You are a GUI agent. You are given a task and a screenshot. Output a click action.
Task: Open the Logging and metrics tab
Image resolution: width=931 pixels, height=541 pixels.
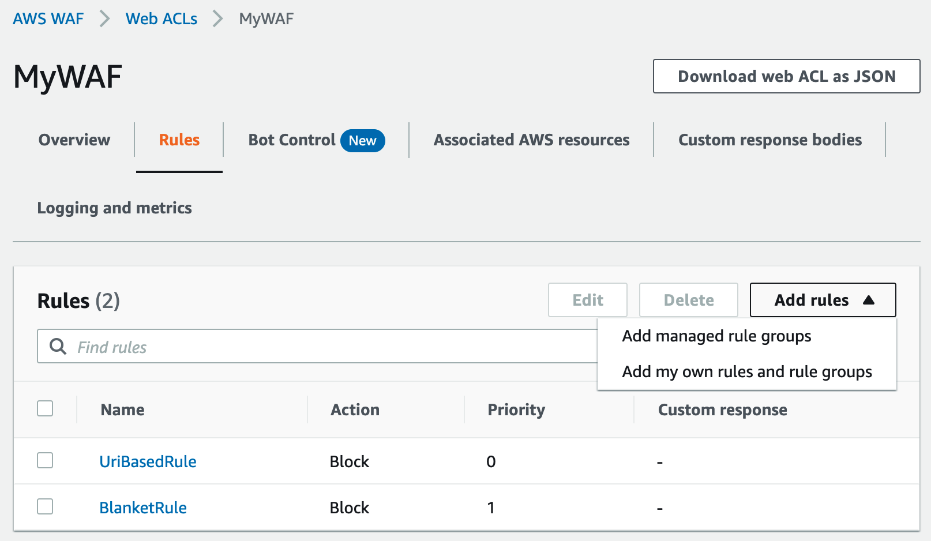click(x=114, y=208)
